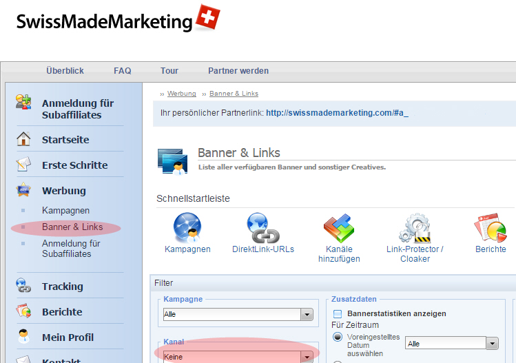Click the Kampagnen globe icon in Schnellstartleiste
This screenshot has height=363, width=516.
point(187,227)
